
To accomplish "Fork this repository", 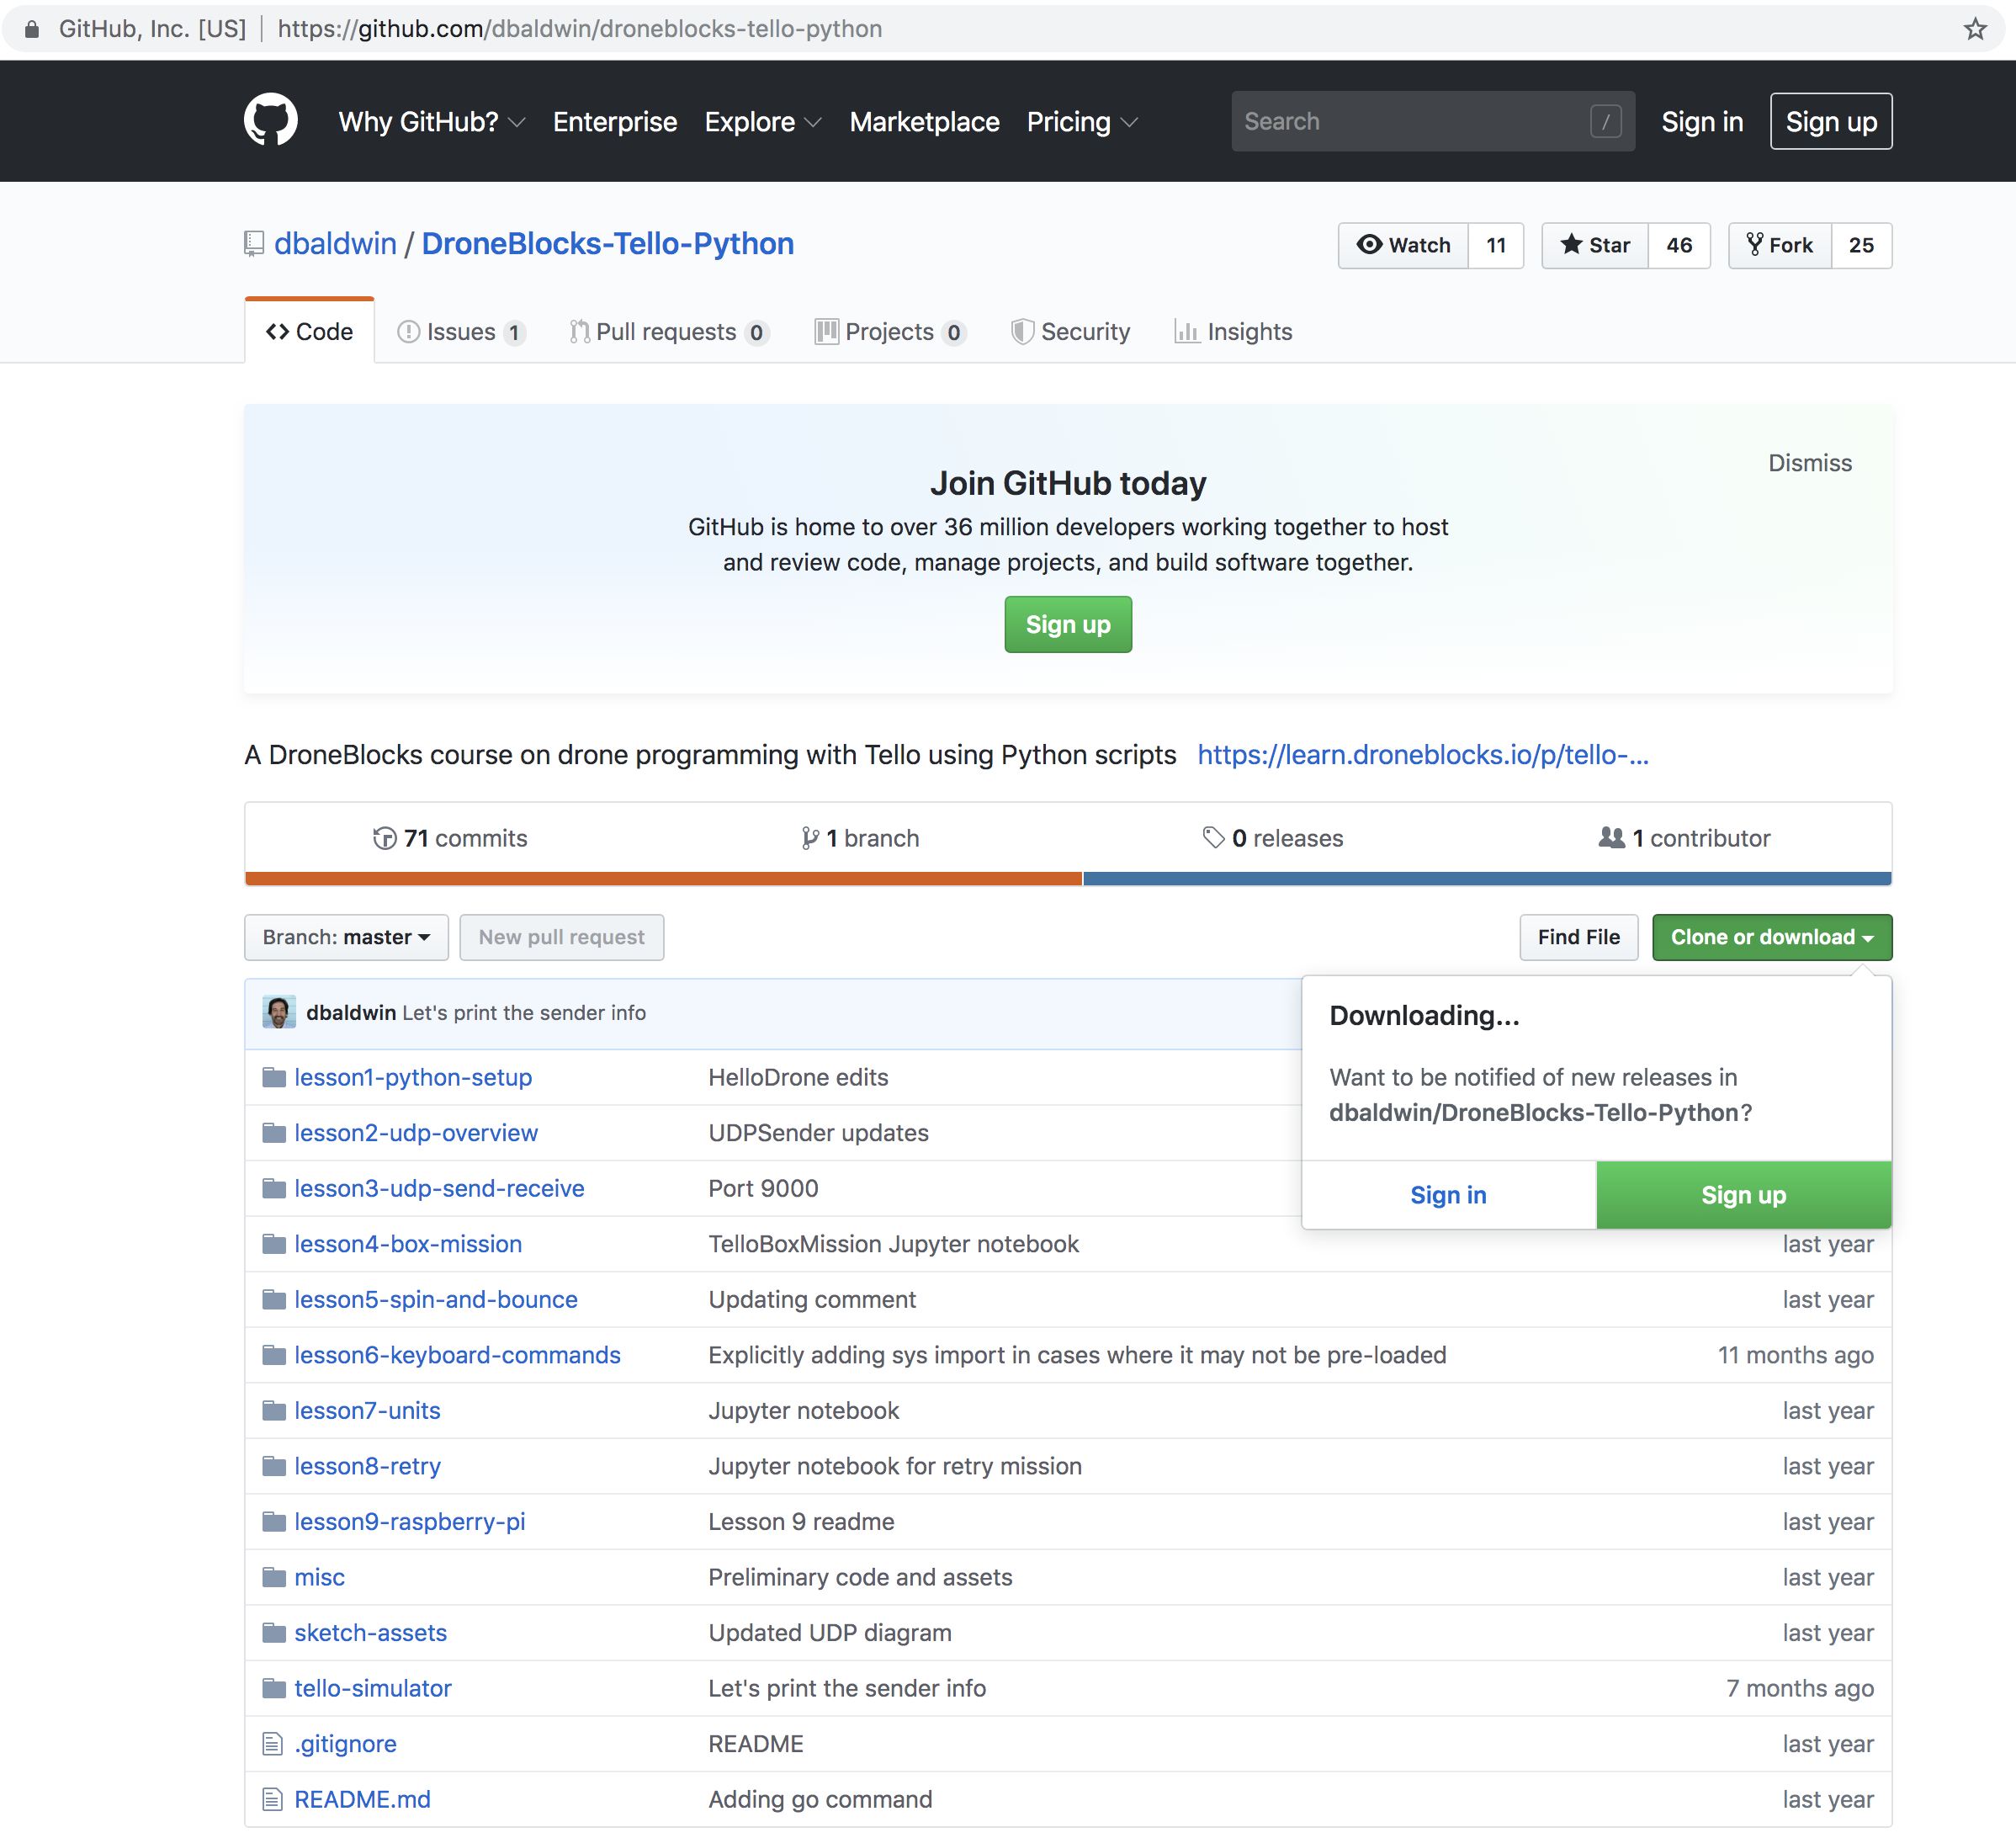I will tap(1779, 245).
